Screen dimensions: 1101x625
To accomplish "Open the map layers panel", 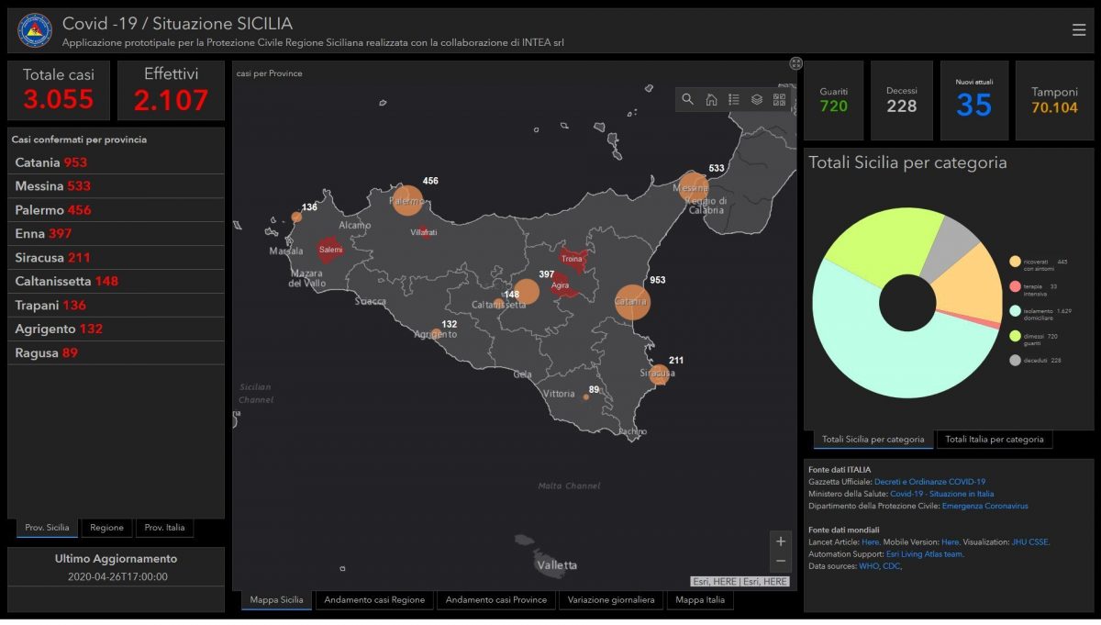I will pyautogui.click(x=757, y=100).
